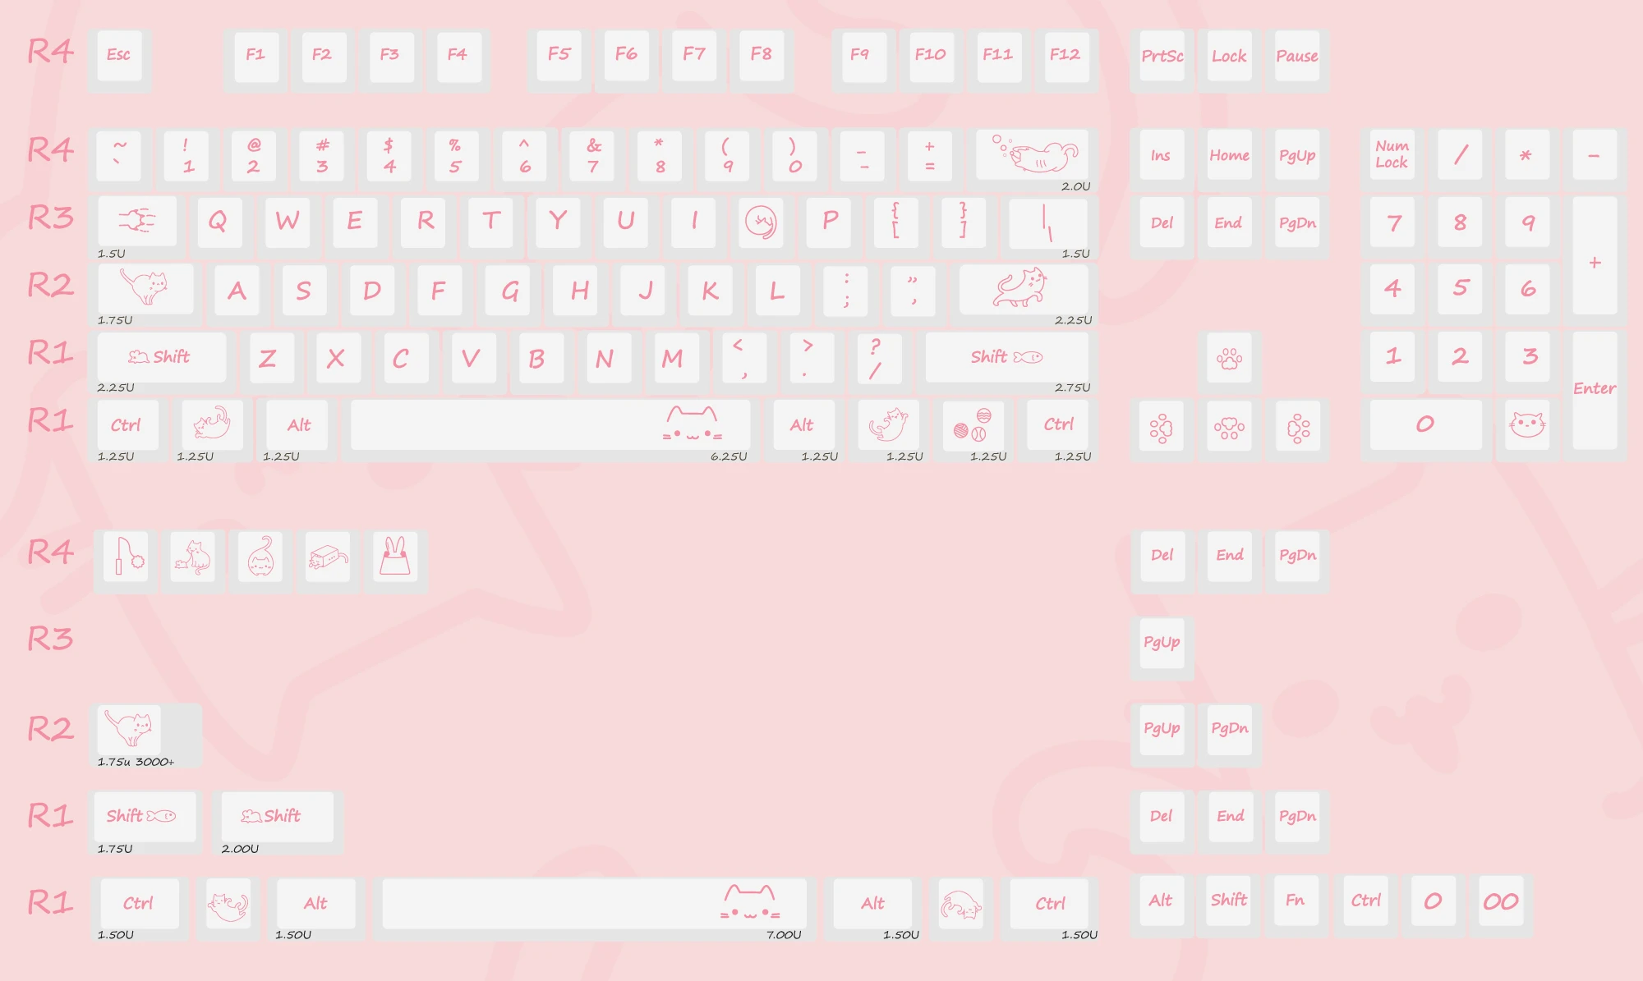Select the cat-in-a-box keycap
Image resolution: width=1643 pixels, height=981 pixels.
328,556
